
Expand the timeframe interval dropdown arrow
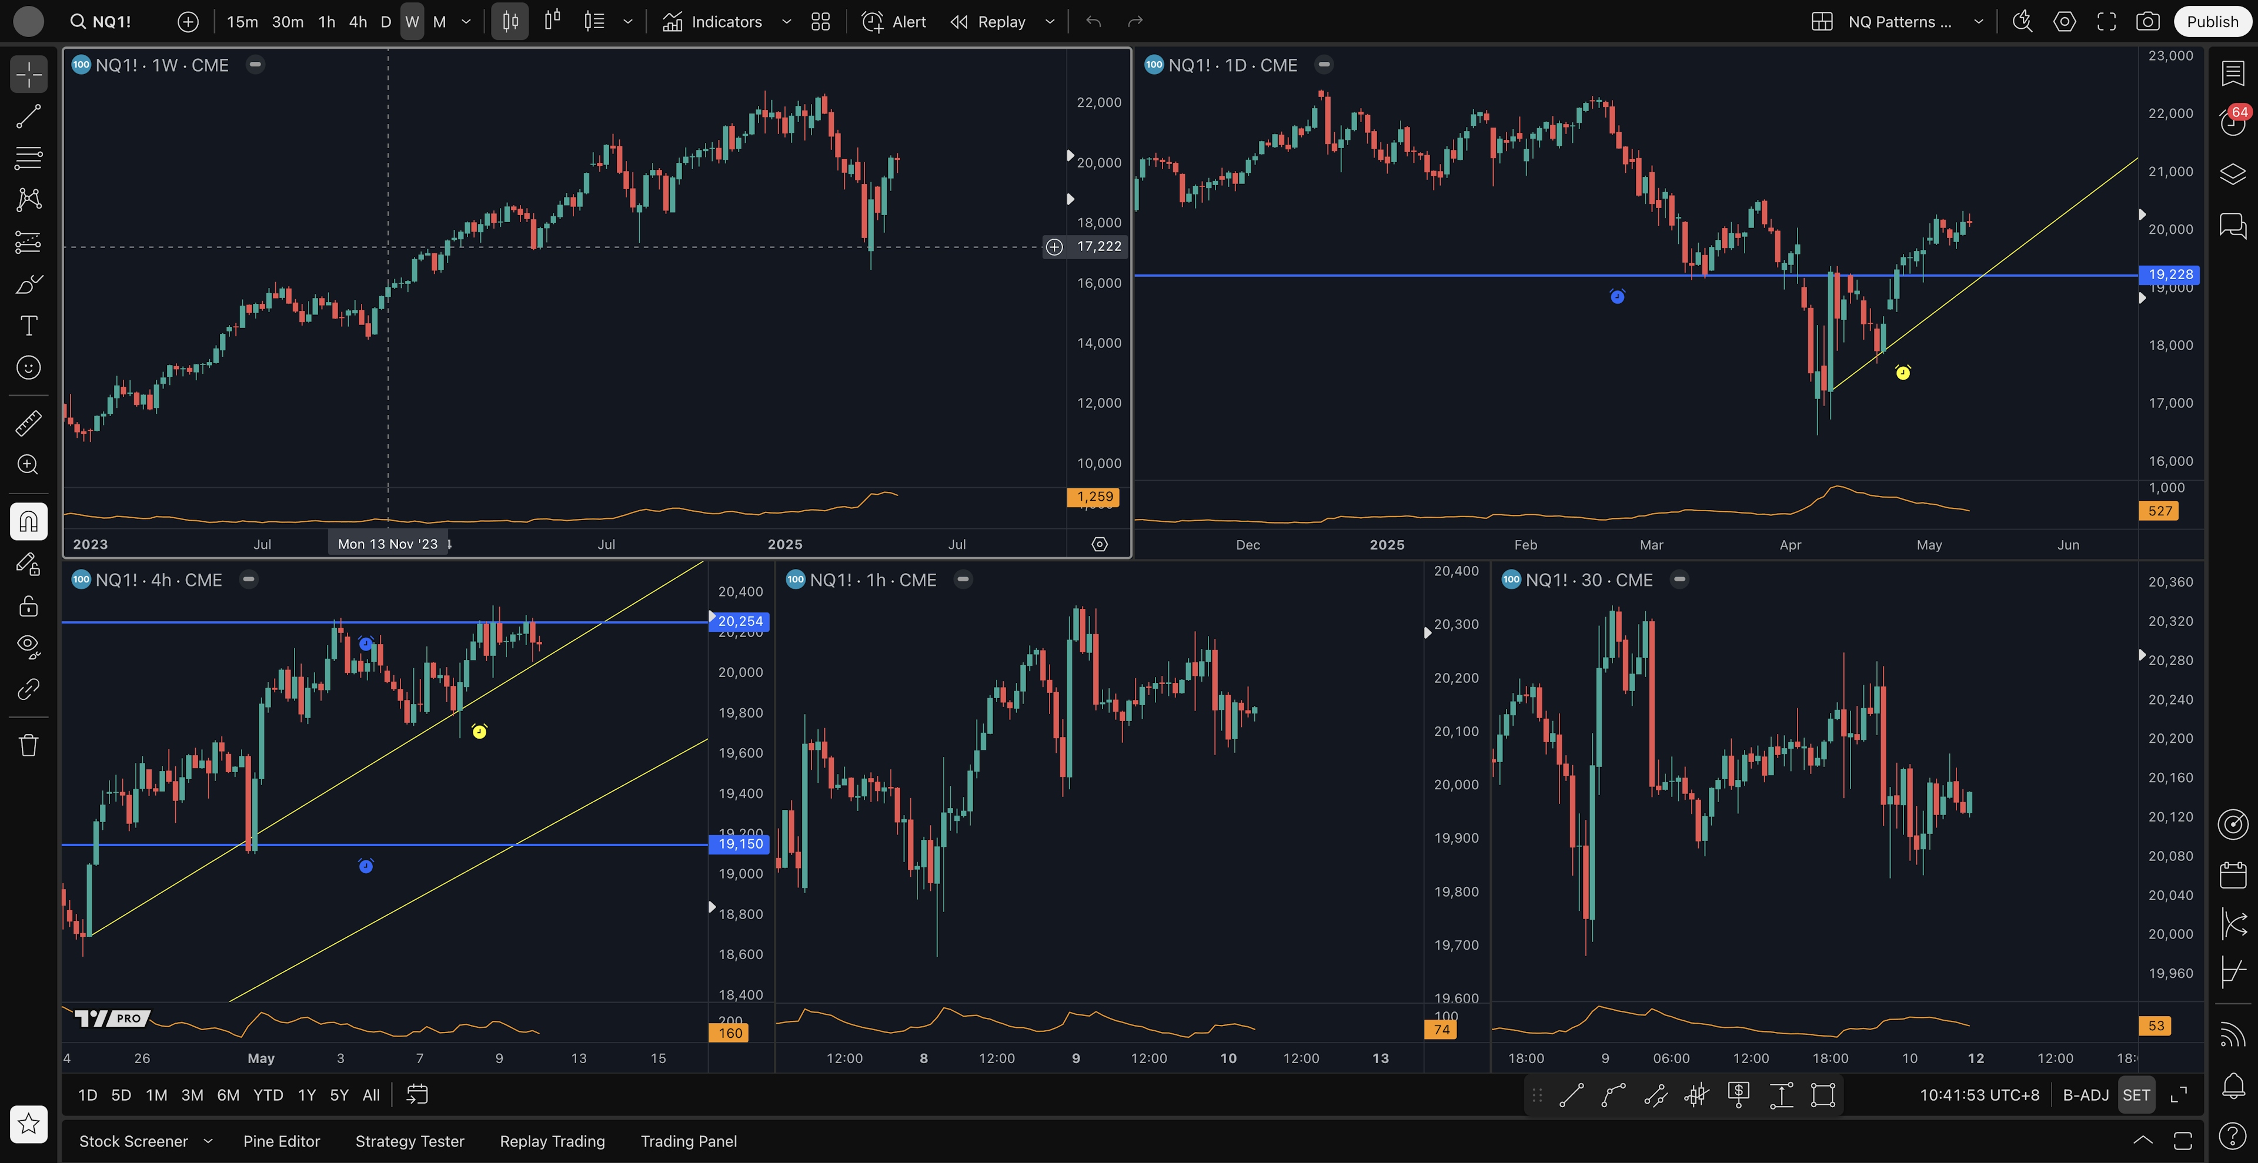click(466, 22)
